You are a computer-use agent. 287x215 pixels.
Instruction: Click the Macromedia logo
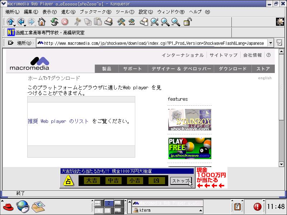click(x=29, y=63)
